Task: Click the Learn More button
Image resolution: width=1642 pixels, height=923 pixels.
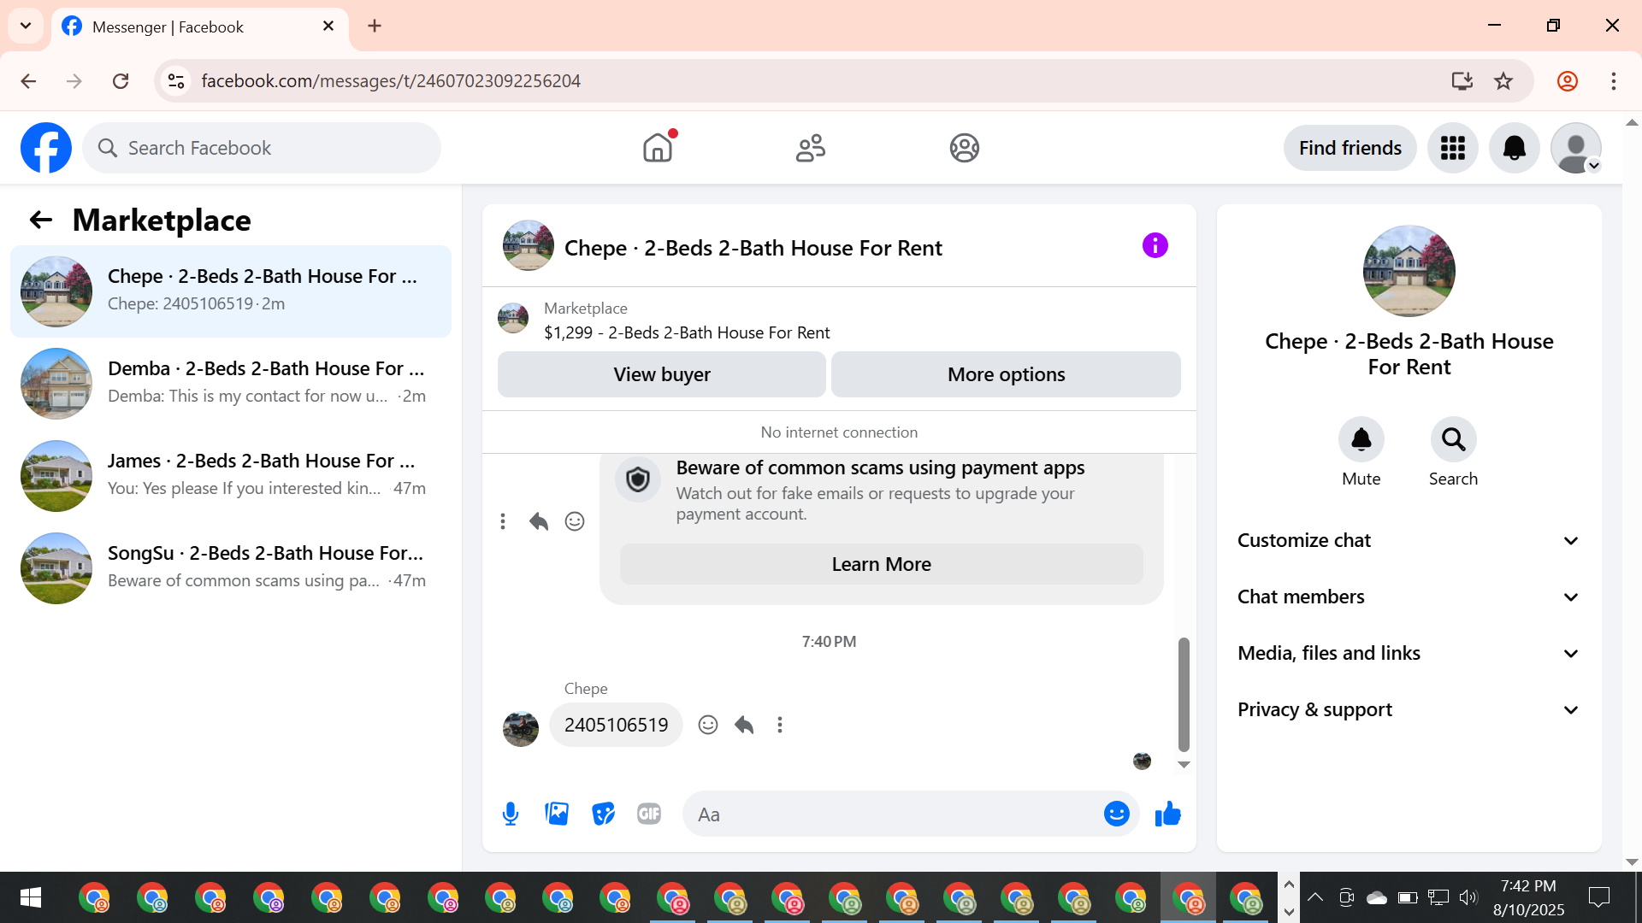Action: tap(881, 565)
